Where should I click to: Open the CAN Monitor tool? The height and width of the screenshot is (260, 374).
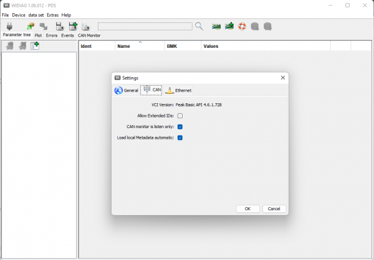(x=87, y=29)
